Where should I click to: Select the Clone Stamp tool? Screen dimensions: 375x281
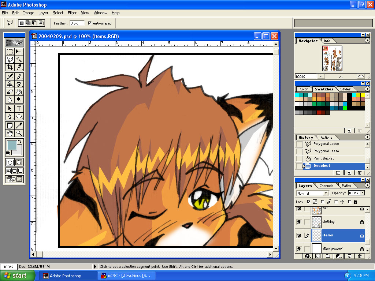[10, 84]
